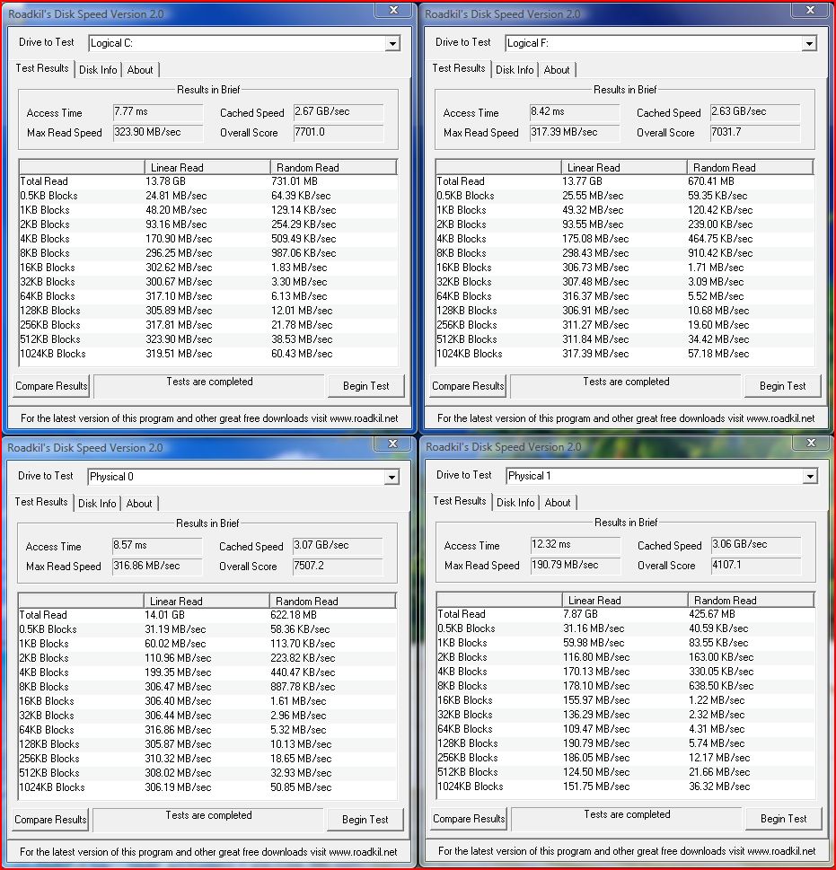Select 128KB Blocks row in Physical 1 window

pyautogui.click(x=626, y=743)
